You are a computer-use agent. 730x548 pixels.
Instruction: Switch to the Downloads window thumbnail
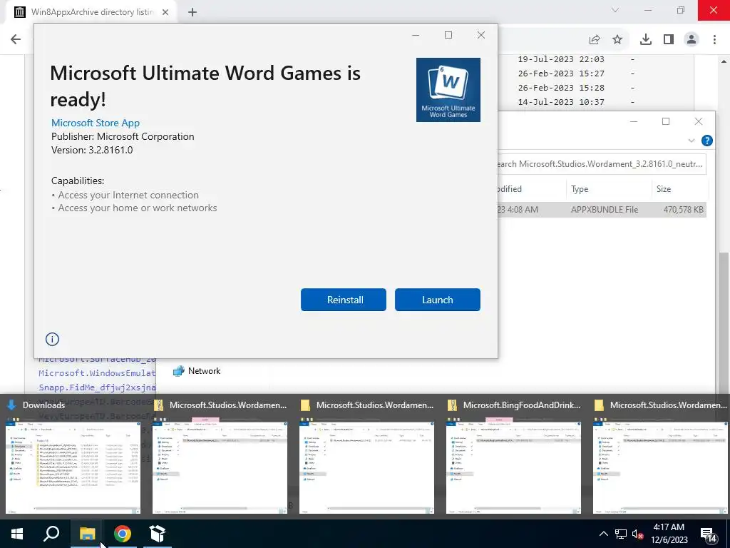[73, 458]
